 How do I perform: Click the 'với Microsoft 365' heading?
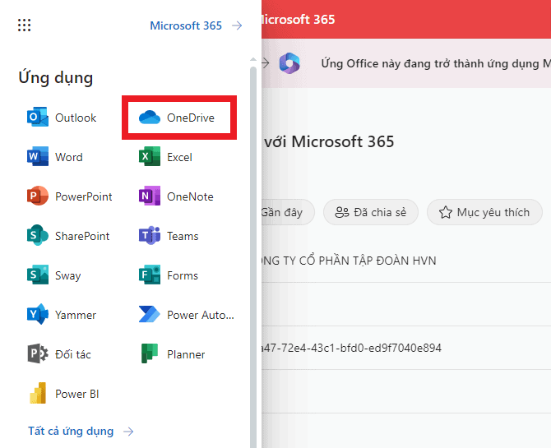pos(329,141)
